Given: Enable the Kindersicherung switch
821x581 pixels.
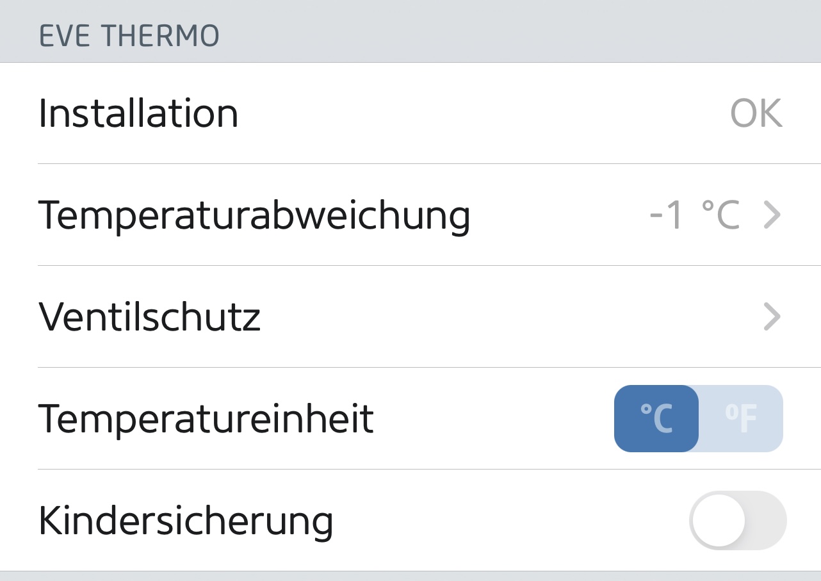Looking at the screenshot, I should 737,520.
